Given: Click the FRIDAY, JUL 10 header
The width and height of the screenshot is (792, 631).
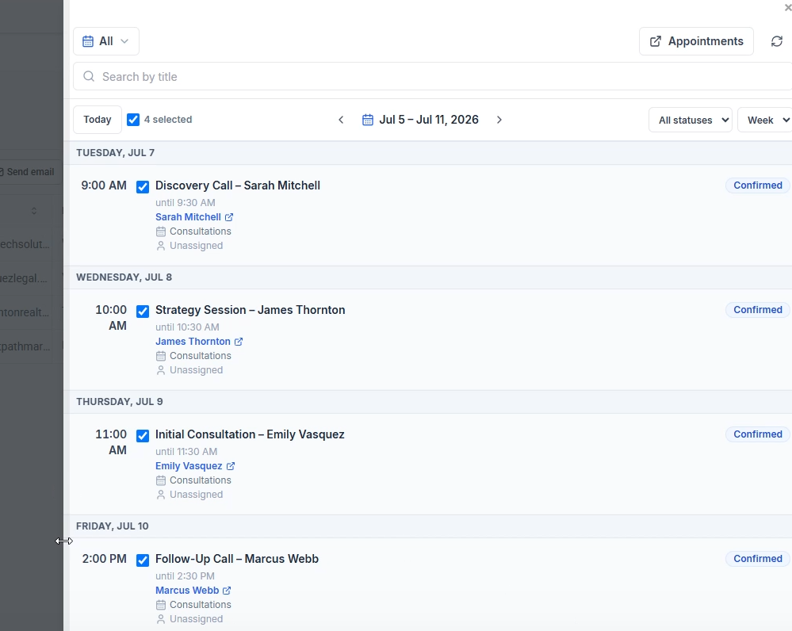Looking at the screenshot, I should (x=112, y=526).
